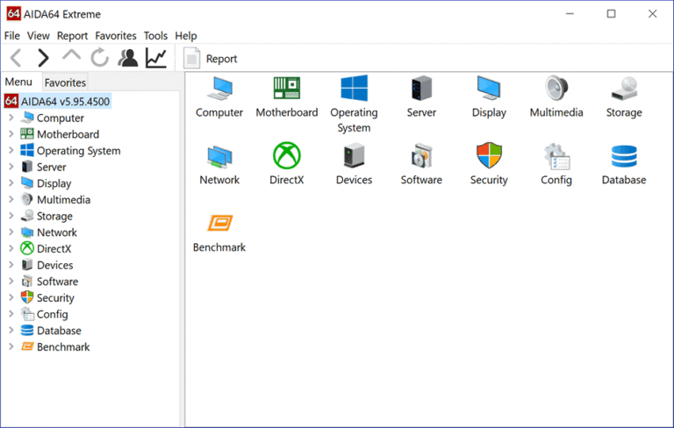Expand the Storage tree node
Viewport: 674px width, 428px height.
[x=11, y=215]
